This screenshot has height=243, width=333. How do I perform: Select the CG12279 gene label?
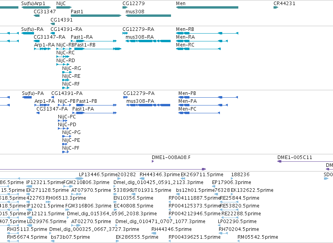(133, 4)
